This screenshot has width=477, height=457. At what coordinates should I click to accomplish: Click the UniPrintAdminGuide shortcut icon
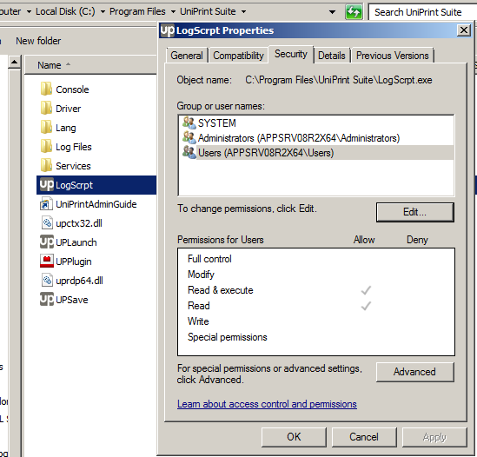click(x=47, y=204)
